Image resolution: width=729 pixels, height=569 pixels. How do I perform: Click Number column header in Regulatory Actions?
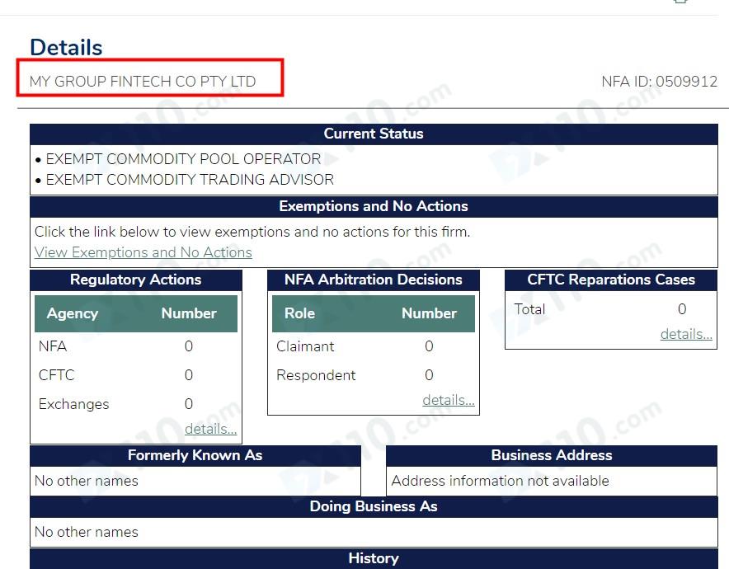(189, 313)
